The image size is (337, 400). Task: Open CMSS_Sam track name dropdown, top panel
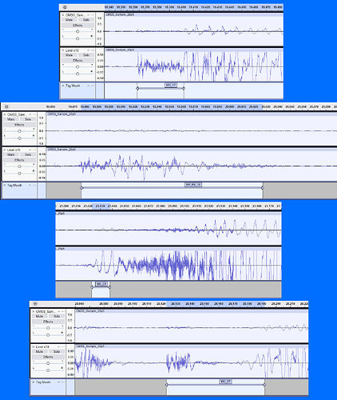click(x=74, y=15)
